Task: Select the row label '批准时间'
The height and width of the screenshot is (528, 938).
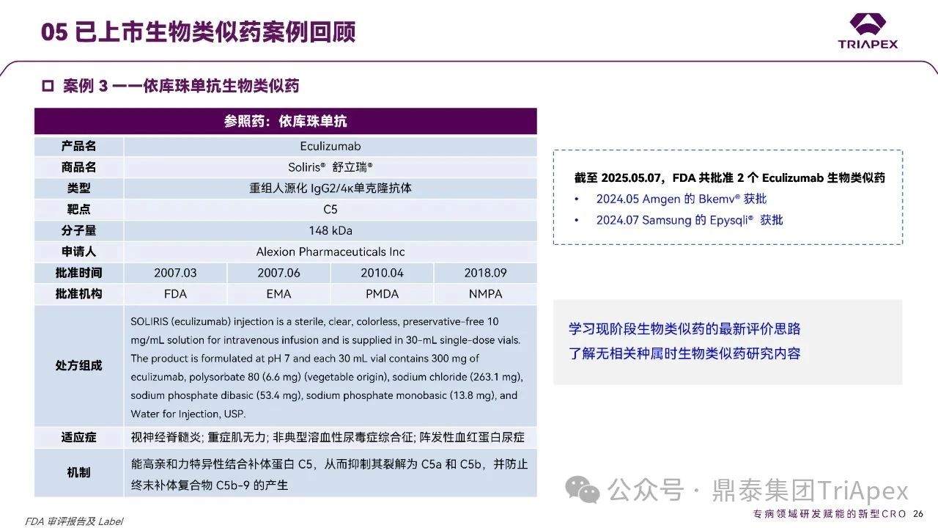Action: pyautogui.click(x=79, y=273)
